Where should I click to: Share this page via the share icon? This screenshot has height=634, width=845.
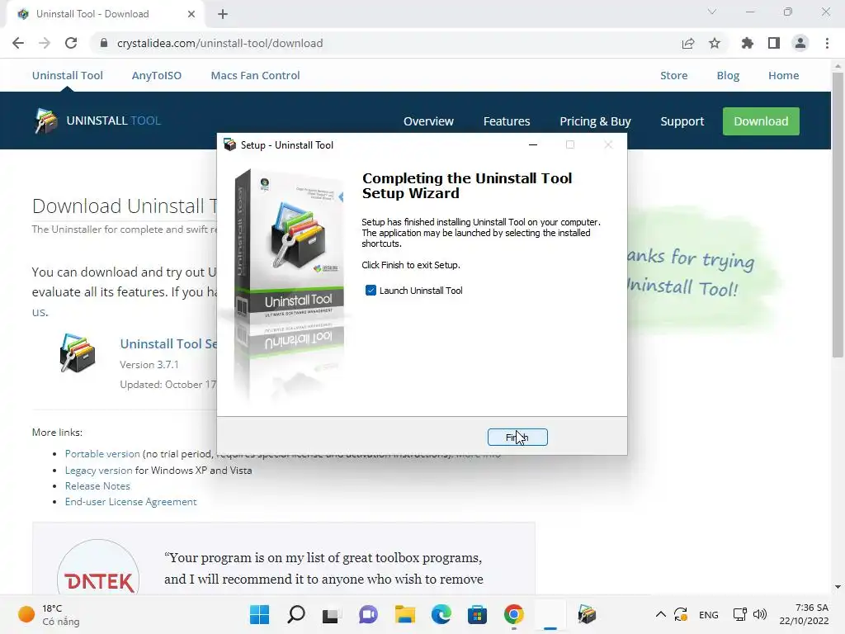[x=688, y=43]
